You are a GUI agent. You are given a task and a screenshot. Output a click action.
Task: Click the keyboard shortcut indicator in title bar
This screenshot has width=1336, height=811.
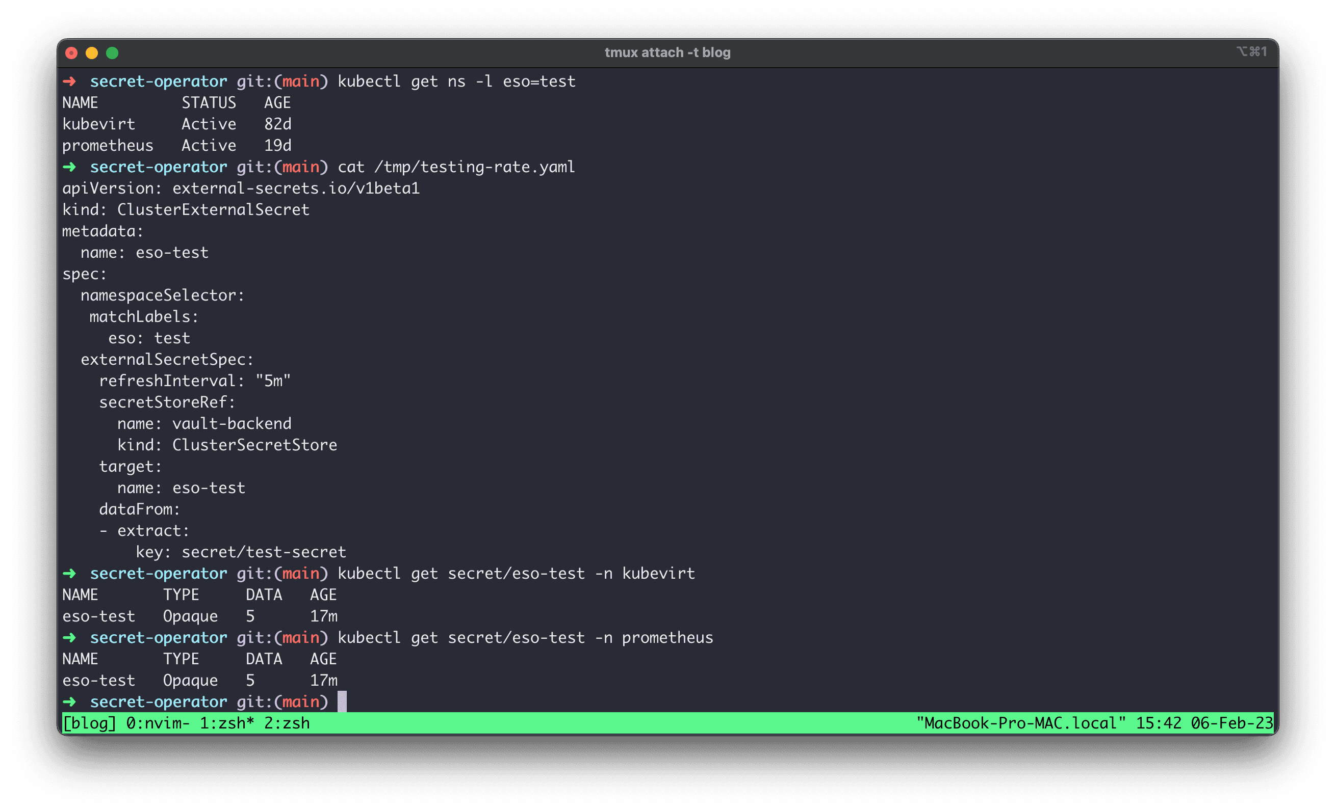[x=1251, y=51]
